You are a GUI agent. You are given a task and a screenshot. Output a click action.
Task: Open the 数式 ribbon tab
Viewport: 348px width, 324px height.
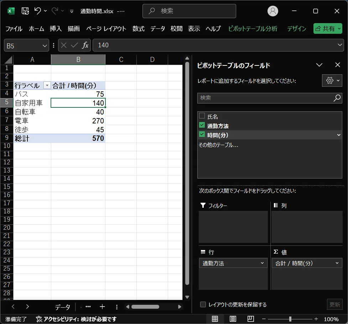pos(138,28)
